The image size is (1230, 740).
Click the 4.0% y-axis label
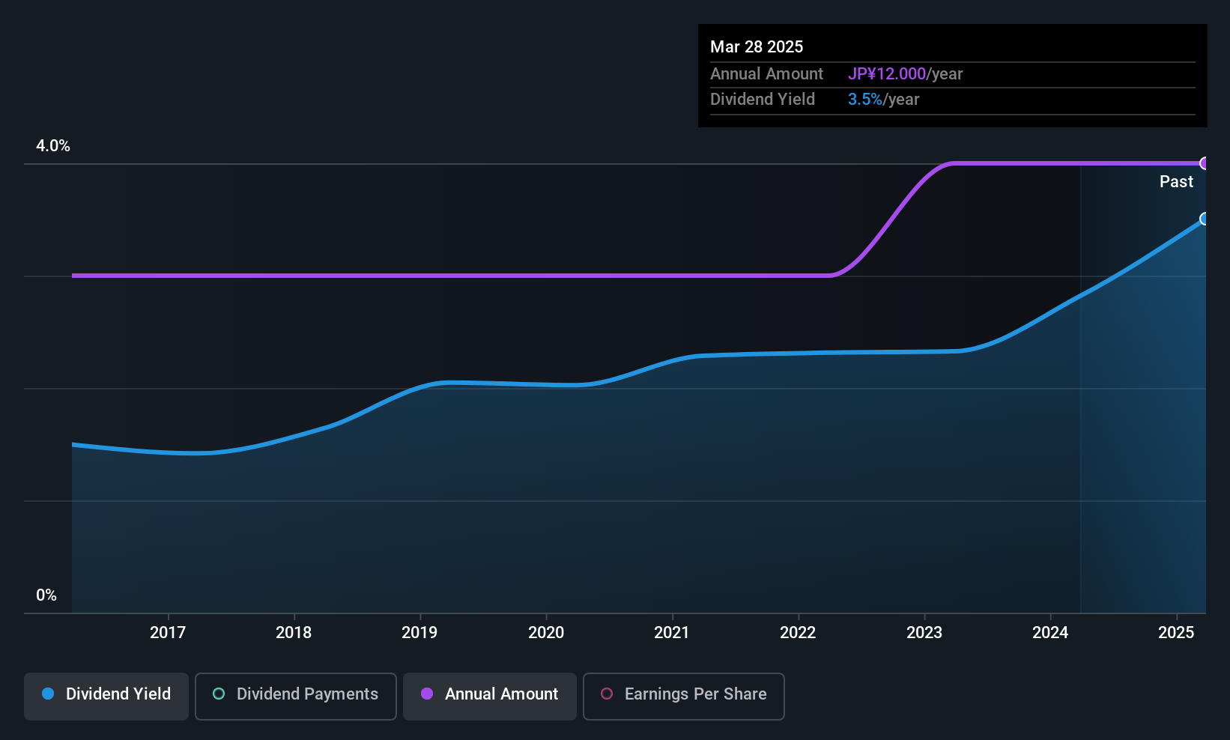pos(53,146)
